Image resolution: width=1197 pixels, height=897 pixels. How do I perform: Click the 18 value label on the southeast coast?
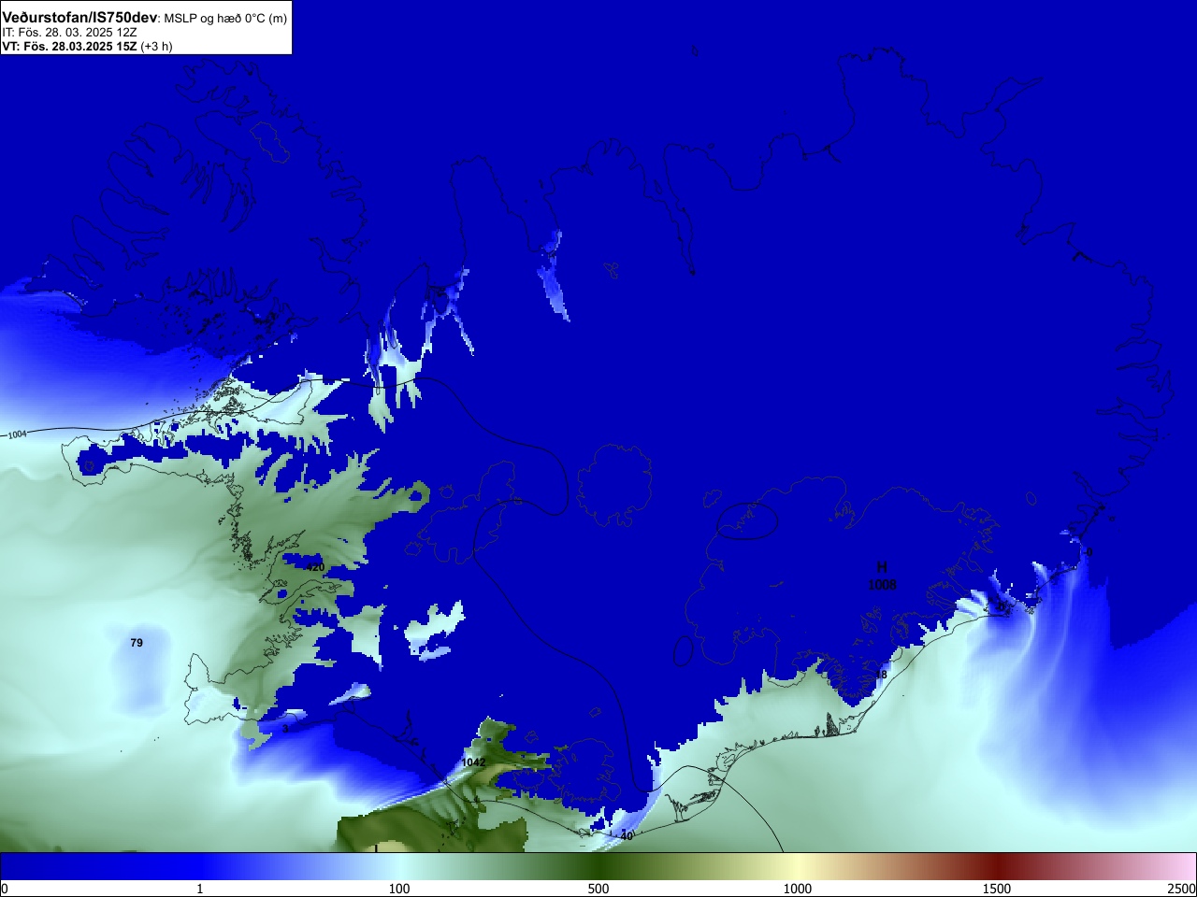pos(881,675)
